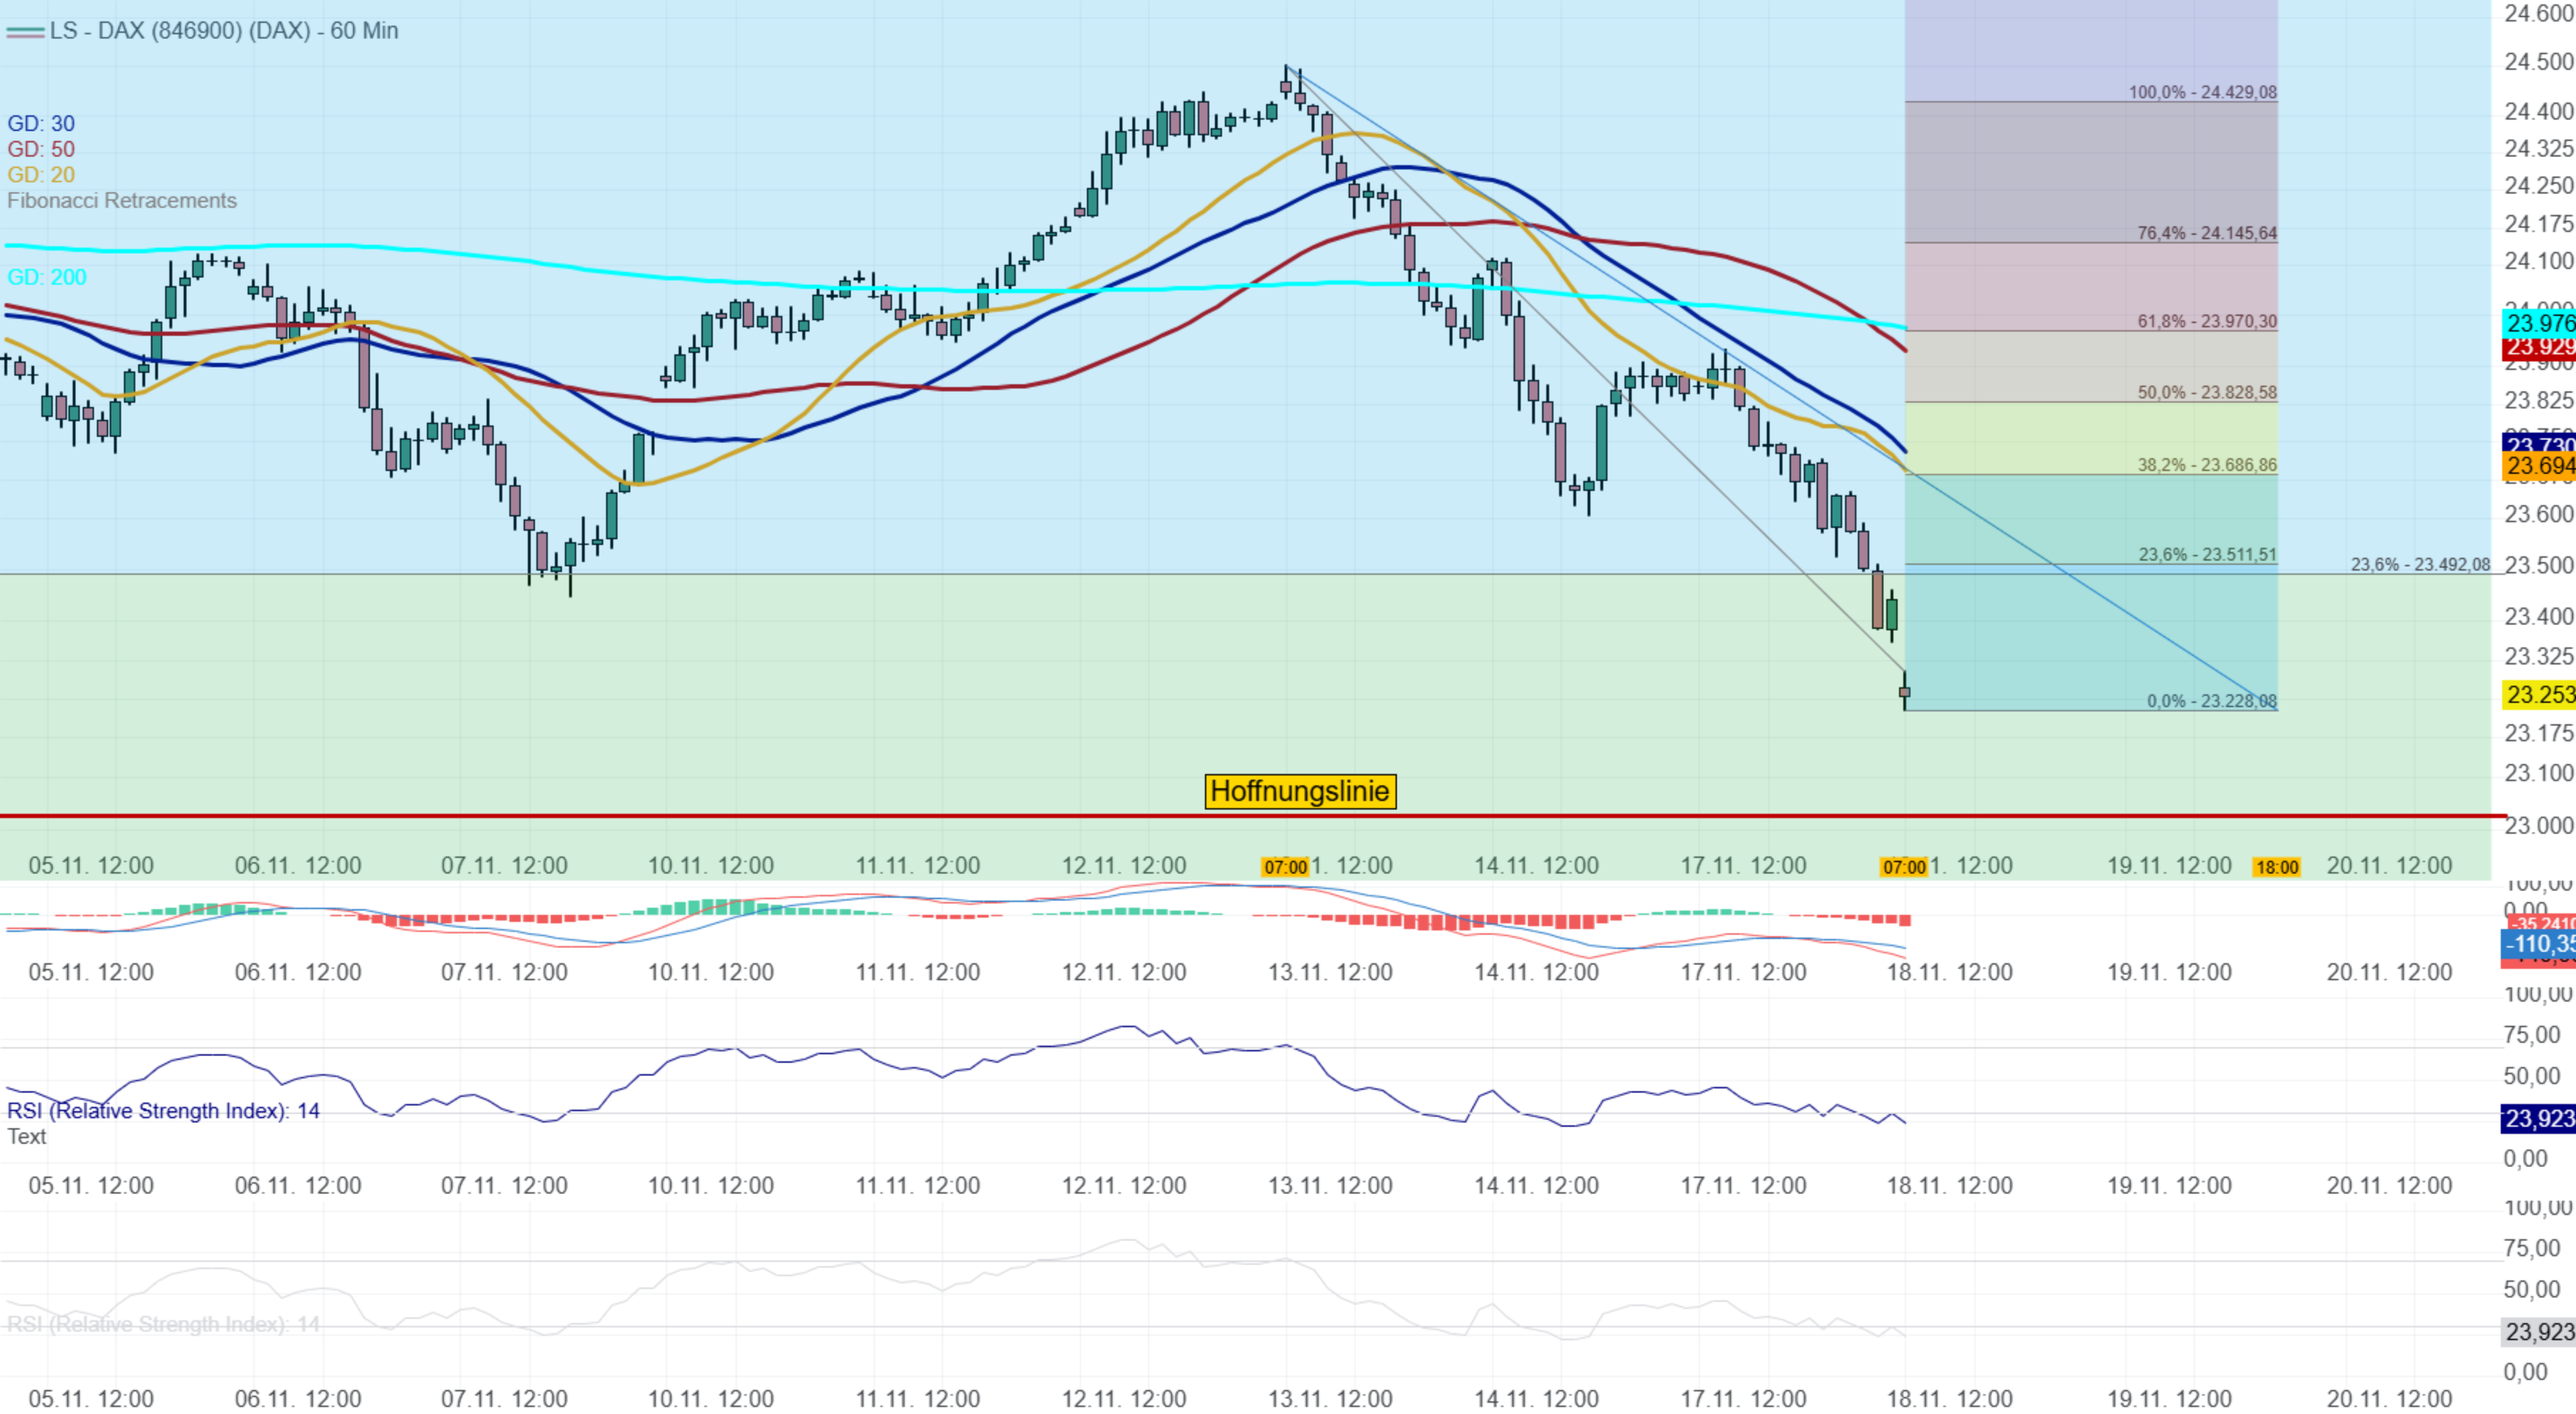Click the orange 18:00 time marker
The height and width of the screenshot is (1414, 2576).
coord(2276,867)
